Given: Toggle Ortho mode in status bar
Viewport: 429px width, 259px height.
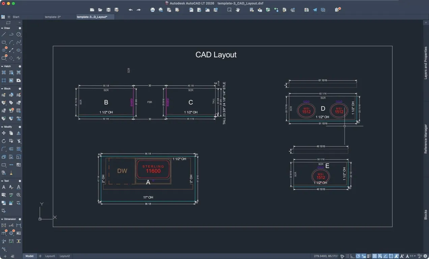Looking at the screenshot, I should tap(353, 256).
